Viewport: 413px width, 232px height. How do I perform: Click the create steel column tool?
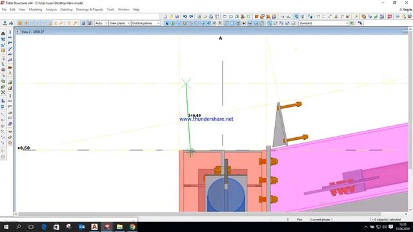pos(10,32)
